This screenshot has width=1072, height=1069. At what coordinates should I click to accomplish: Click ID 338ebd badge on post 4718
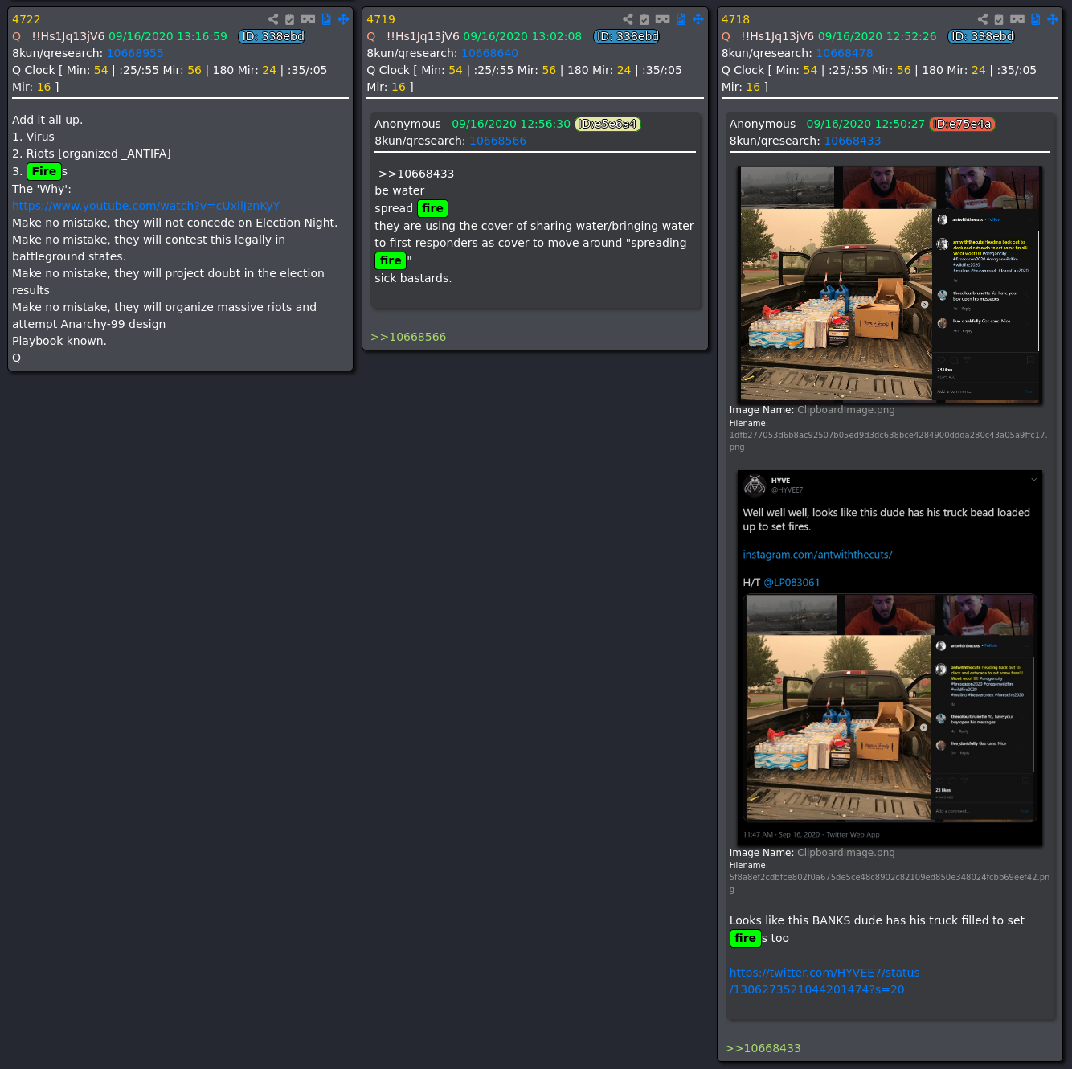pos(981,36)
